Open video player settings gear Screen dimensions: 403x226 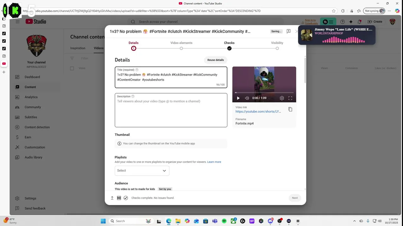282,98
